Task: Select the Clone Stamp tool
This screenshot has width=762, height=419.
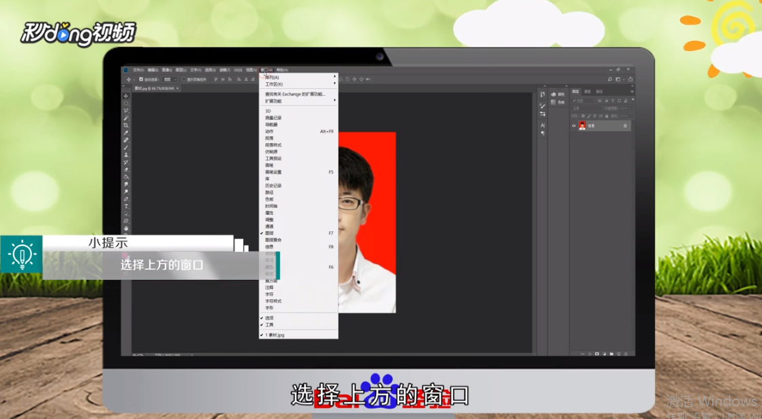Action: 126,155
